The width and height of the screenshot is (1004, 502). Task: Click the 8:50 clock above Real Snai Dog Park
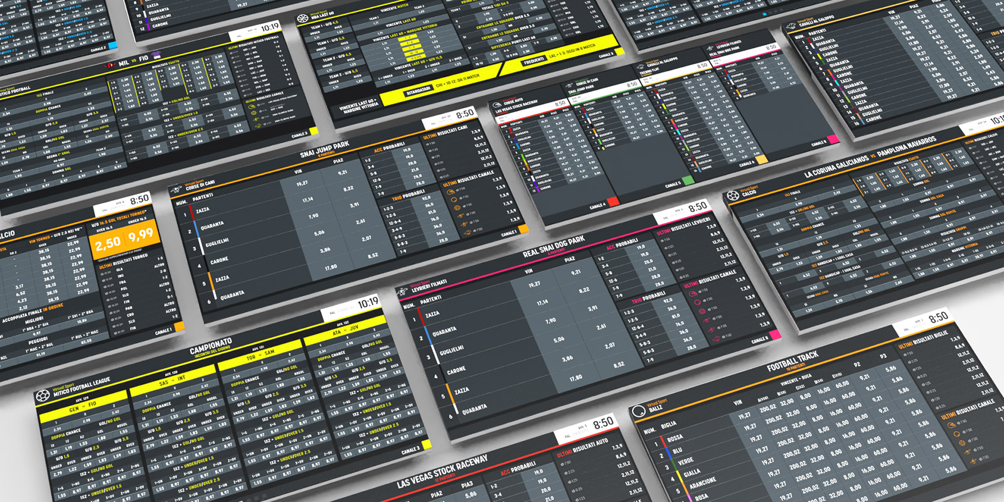697,207
